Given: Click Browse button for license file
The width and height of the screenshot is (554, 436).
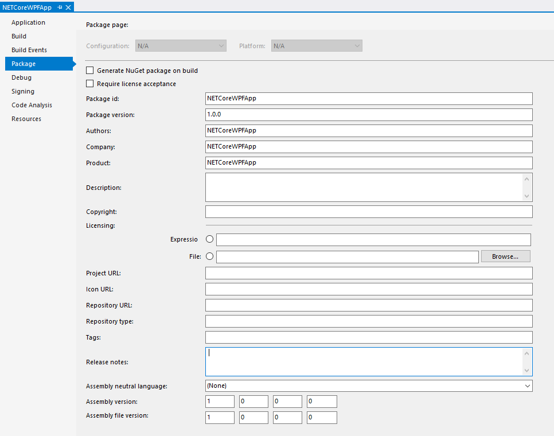Looking at the screenshot, I should pos(505,256).
